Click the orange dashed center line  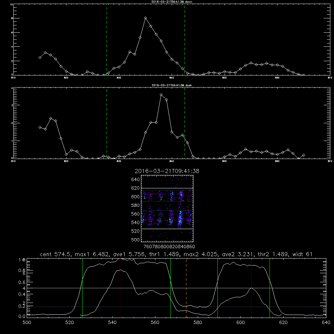pyautogui.click(x=186, y=288)
